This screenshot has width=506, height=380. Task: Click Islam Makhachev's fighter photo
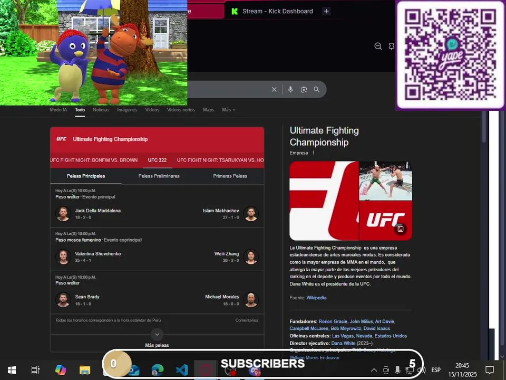[x=251, y=214]
